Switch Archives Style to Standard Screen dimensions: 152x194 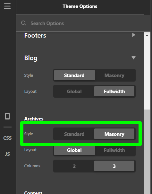(74, 134)
